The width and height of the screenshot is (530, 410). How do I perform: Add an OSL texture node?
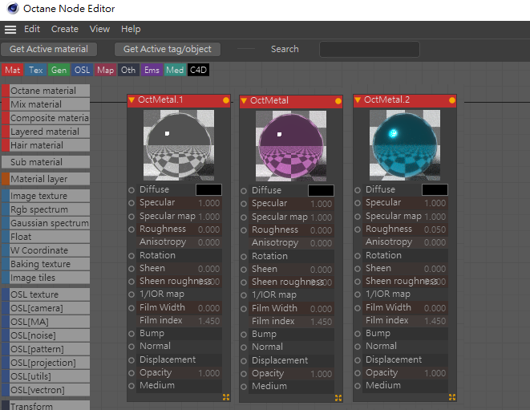tap(46, 294)
